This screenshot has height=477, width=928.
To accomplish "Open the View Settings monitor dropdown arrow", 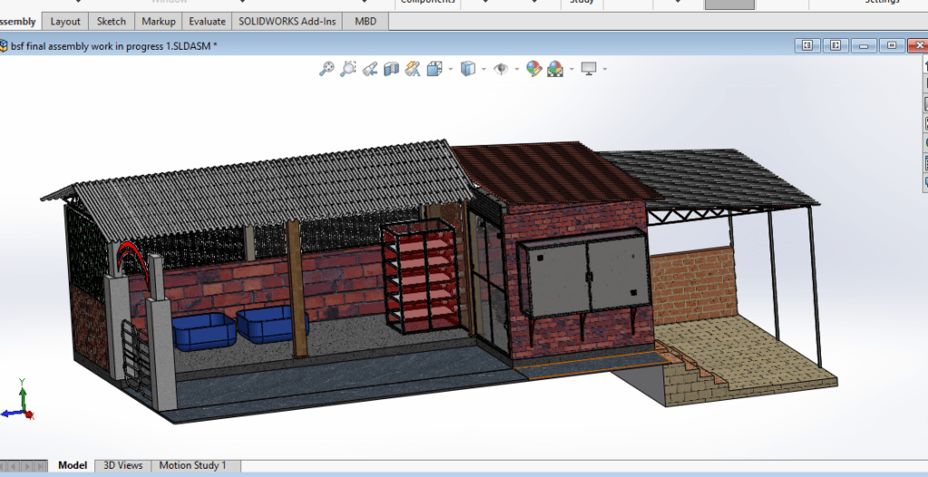I will 604,70.
